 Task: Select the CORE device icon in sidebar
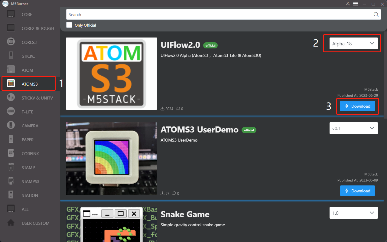click(x=11, y=14)
